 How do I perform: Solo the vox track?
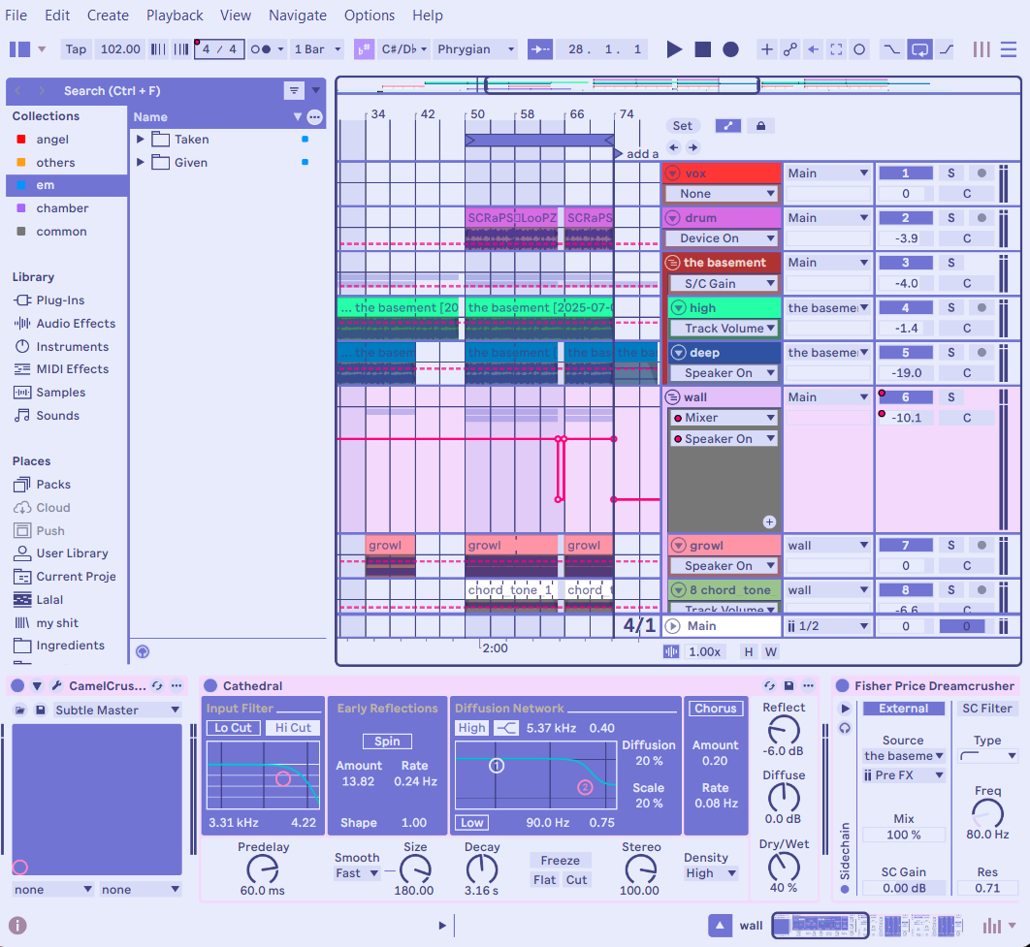(950, 174)
